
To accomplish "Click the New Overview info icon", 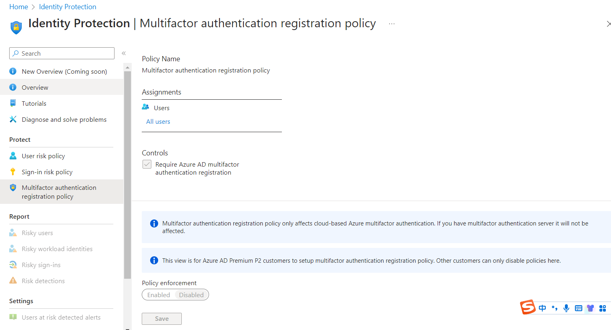I will point(13,71).
